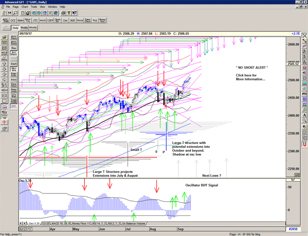
Task: Click the 02/27/17 start date field
Action: [26, 229]
